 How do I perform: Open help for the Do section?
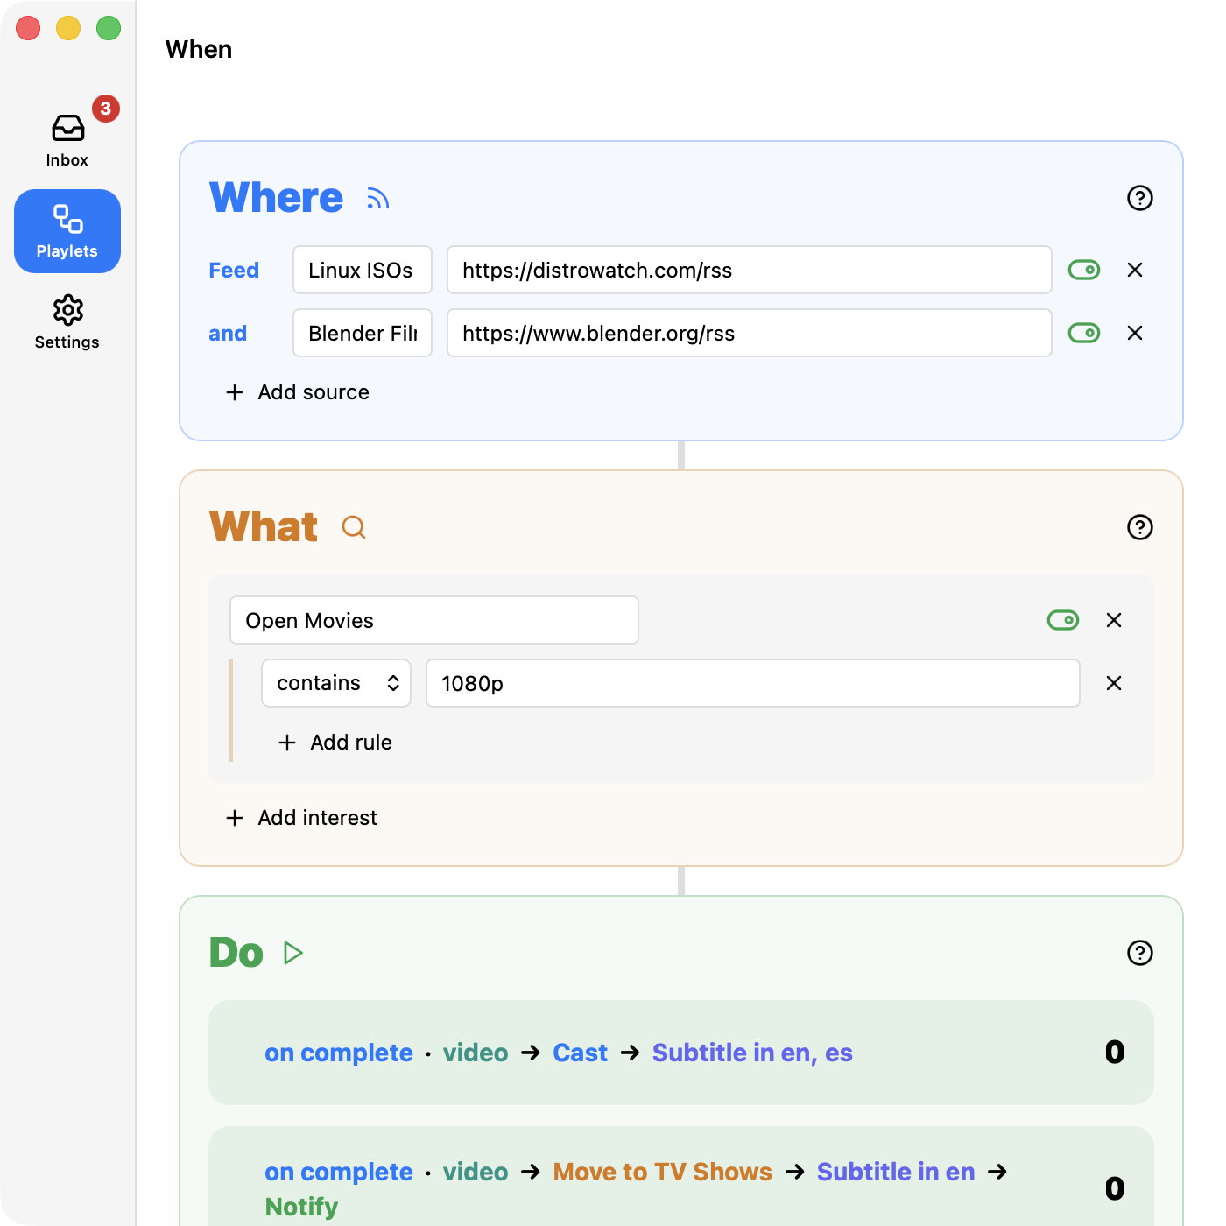[x=1139, y=953]
